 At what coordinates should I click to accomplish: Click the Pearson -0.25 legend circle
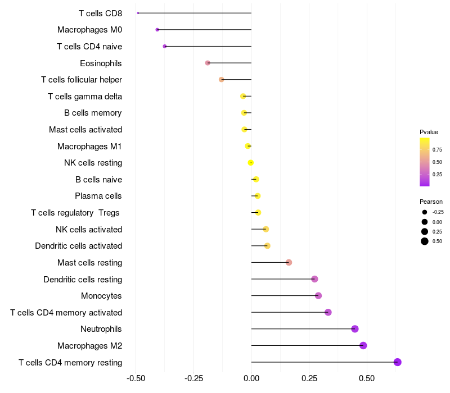(425, 212)
